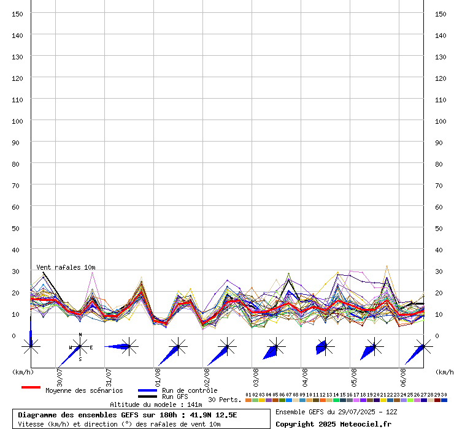This screenshot has width=454, height=429.
Task: Click the 31/07 date label
Action: (x=109, y=378)
